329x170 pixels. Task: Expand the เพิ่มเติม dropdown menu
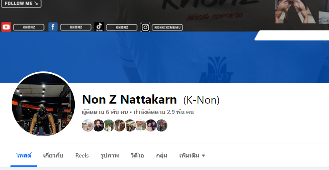(x=192, y=155)
